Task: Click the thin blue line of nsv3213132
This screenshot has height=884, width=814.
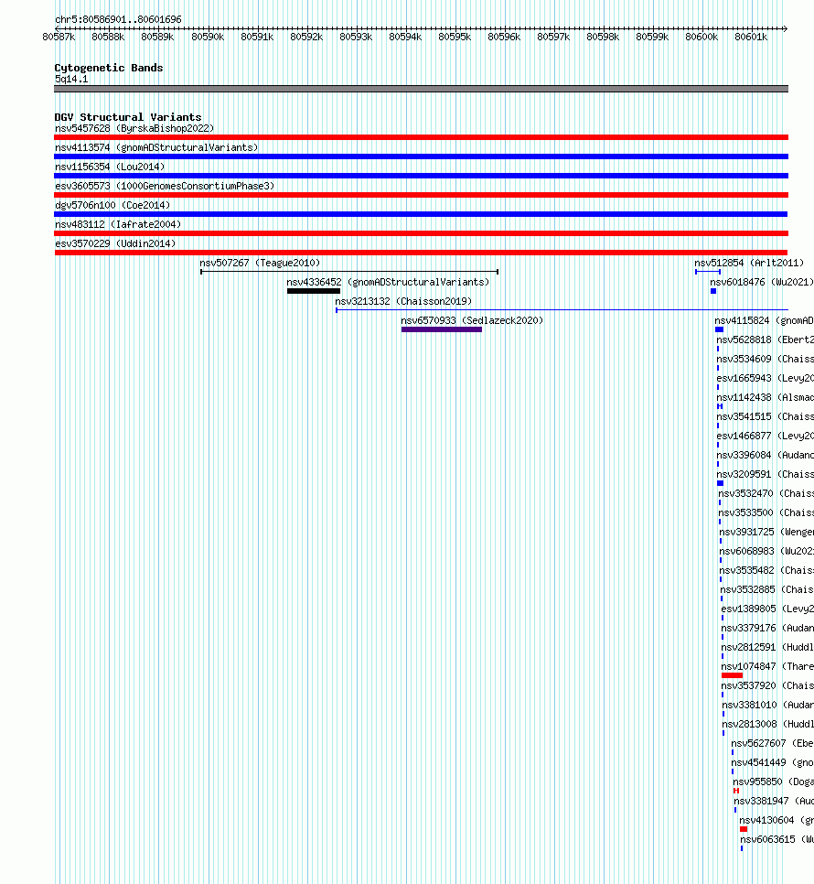Action: pyautogui.click(x=562, y=310)
